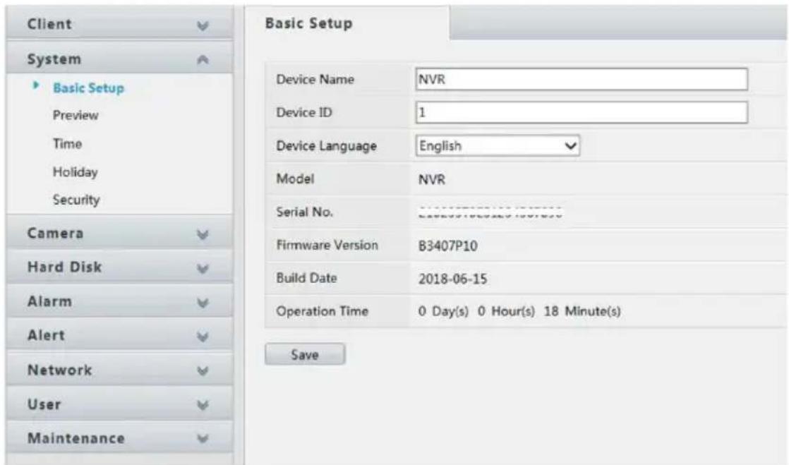Click the Model label
Screen dimensions: 789x465
click(x=295, y=179)
